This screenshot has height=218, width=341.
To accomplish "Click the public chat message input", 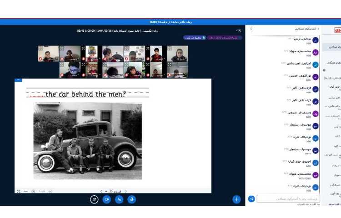I will [x=288, y=199].
